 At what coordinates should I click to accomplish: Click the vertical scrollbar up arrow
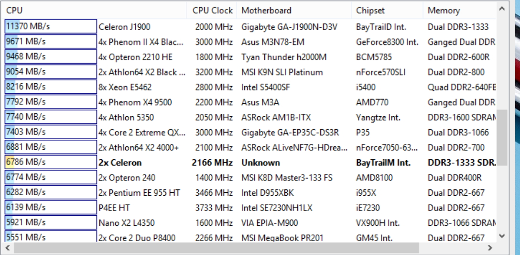click(x=502, y=9)
